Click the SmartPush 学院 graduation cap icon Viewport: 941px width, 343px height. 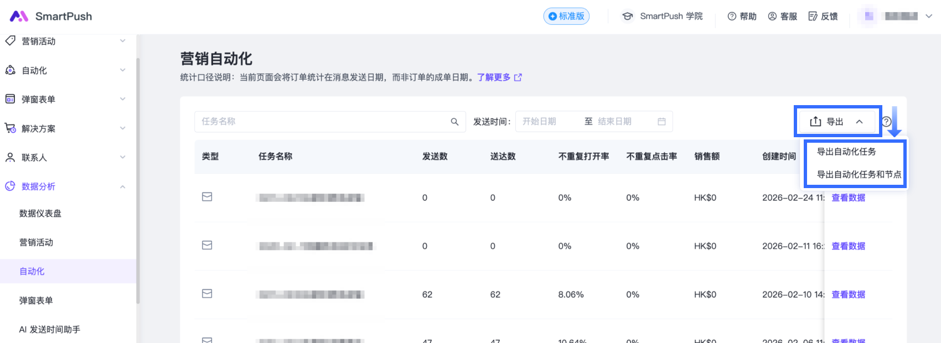click(627, 17)
